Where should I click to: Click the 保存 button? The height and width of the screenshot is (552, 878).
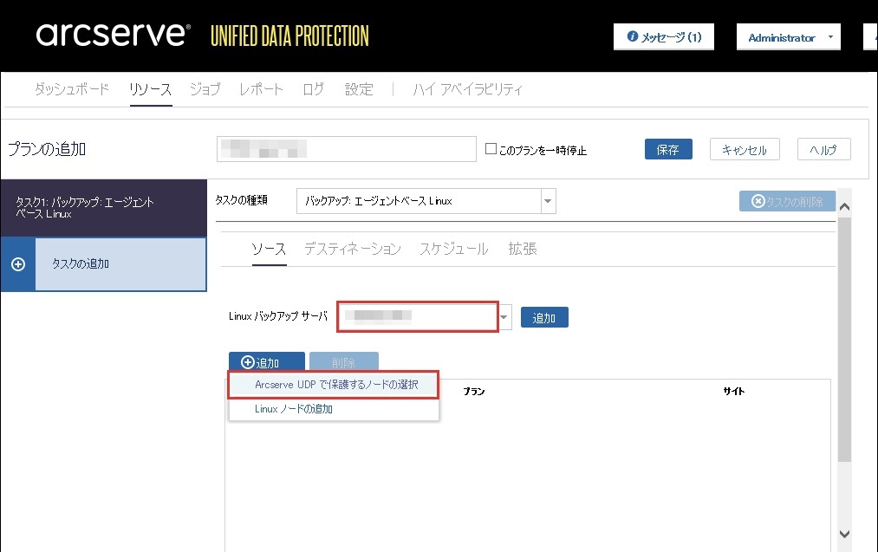pyautogui.click(x=668, y=149)
